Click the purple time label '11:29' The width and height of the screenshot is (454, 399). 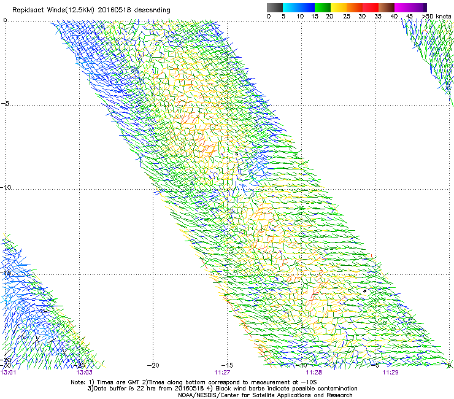pyautogui.click(x=390, y=373)
